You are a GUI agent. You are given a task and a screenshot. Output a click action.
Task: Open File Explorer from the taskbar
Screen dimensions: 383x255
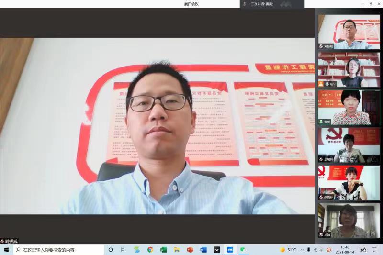(x=177, y=250)
